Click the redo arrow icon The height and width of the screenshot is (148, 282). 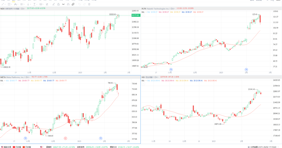point(84,4)
